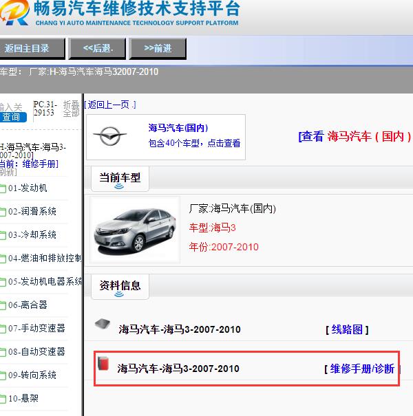Screen dimensions: 413x416
Task: Open 08-自动变速器 tree item
Action: coord(36,351)
